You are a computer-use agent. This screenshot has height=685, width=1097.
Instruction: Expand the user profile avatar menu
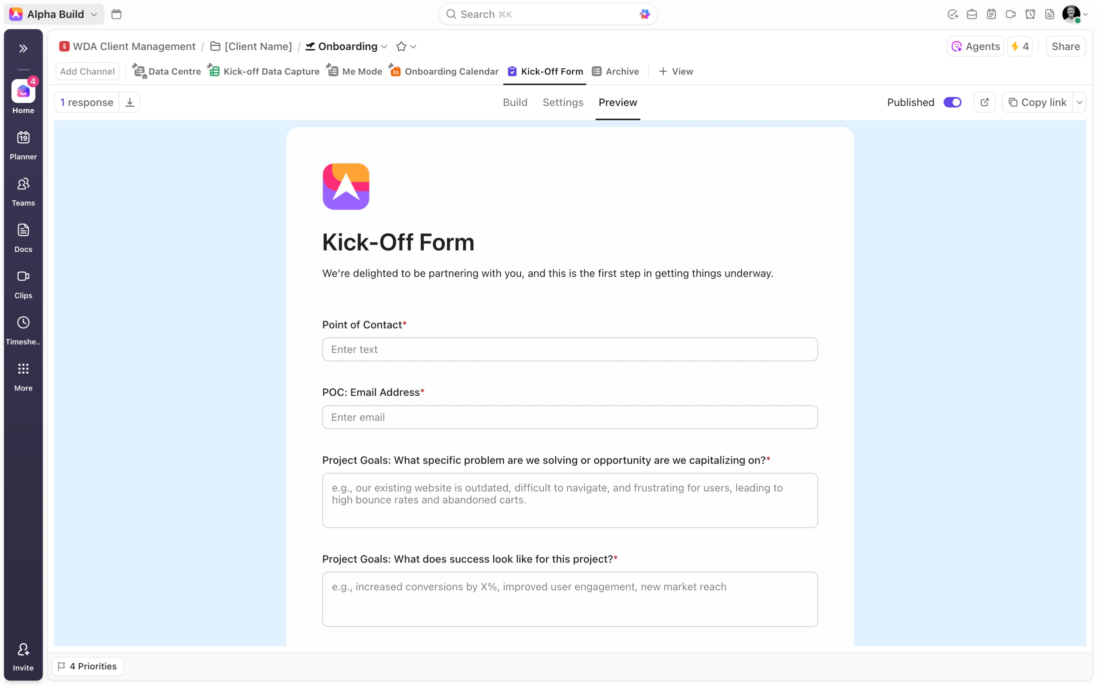pyautogui.click(x=1074, y=14)
